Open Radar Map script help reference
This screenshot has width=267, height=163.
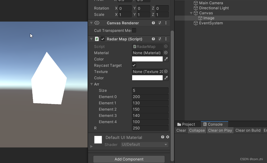coord(153,39)
